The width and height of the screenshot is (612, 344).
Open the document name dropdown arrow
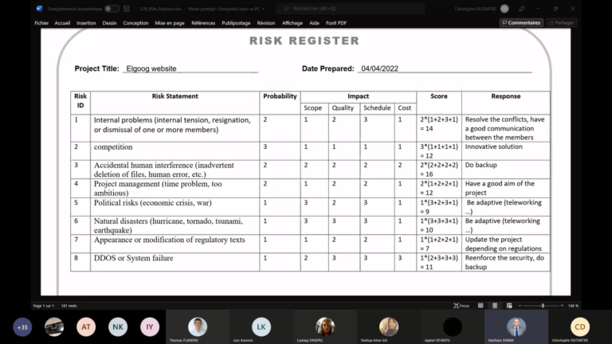pos(264,9)
